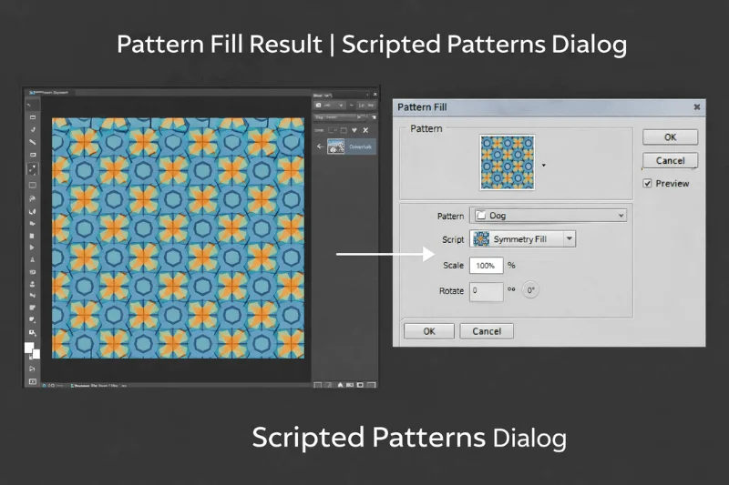This screenshot has width=729, height=485.
Task: Click the X icon beside the heart icon
Action: 365,130
